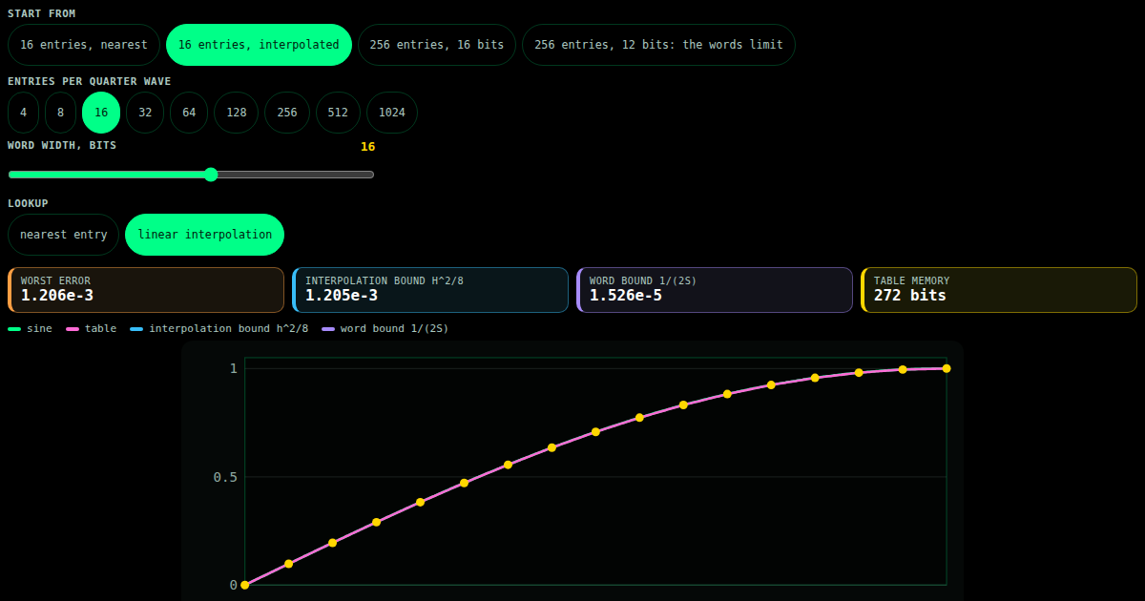Click the word width value '16'
Image resolution: width=1145 pixels, height=601 pixels.
click(367, 147)
